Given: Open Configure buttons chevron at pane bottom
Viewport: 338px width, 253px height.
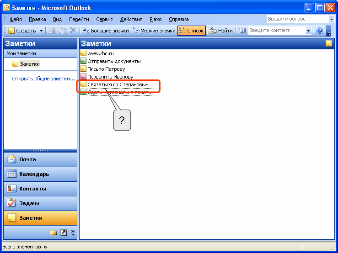Looking at the screenshot, I should [73, 232].
